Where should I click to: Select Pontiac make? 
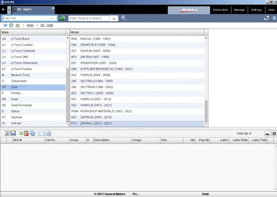[33, 93]
